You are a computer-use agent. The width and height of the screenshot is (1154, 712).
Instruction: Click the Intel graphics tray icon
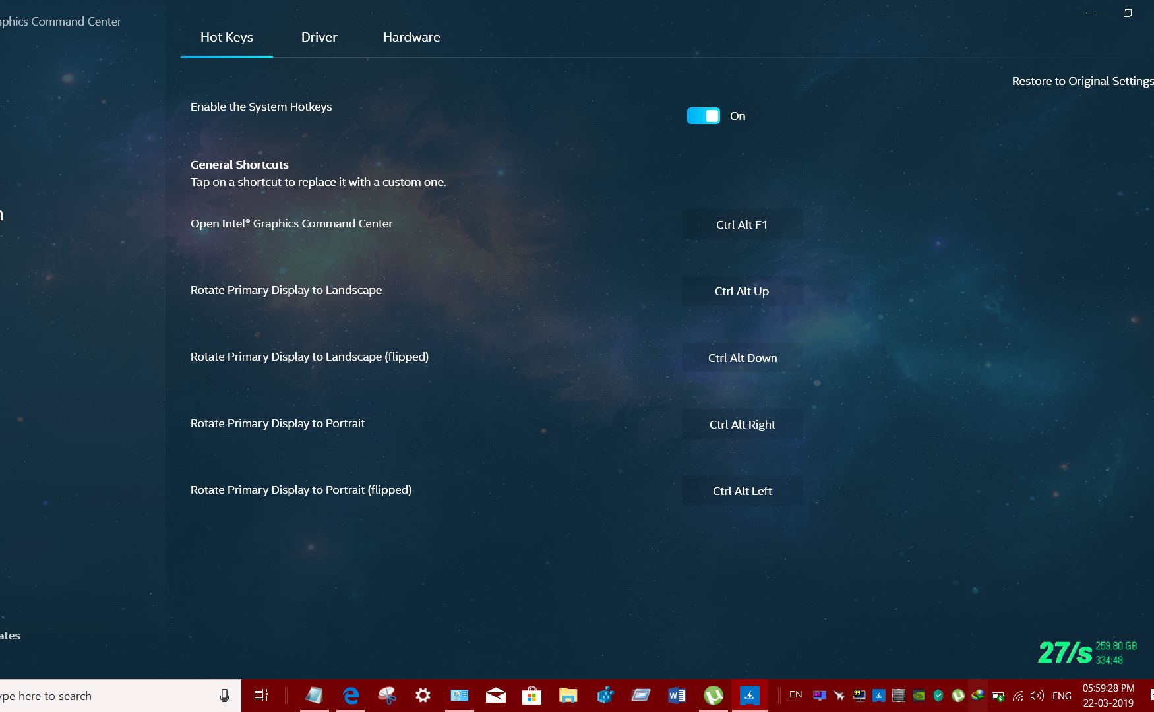click(x=878, y=696)
